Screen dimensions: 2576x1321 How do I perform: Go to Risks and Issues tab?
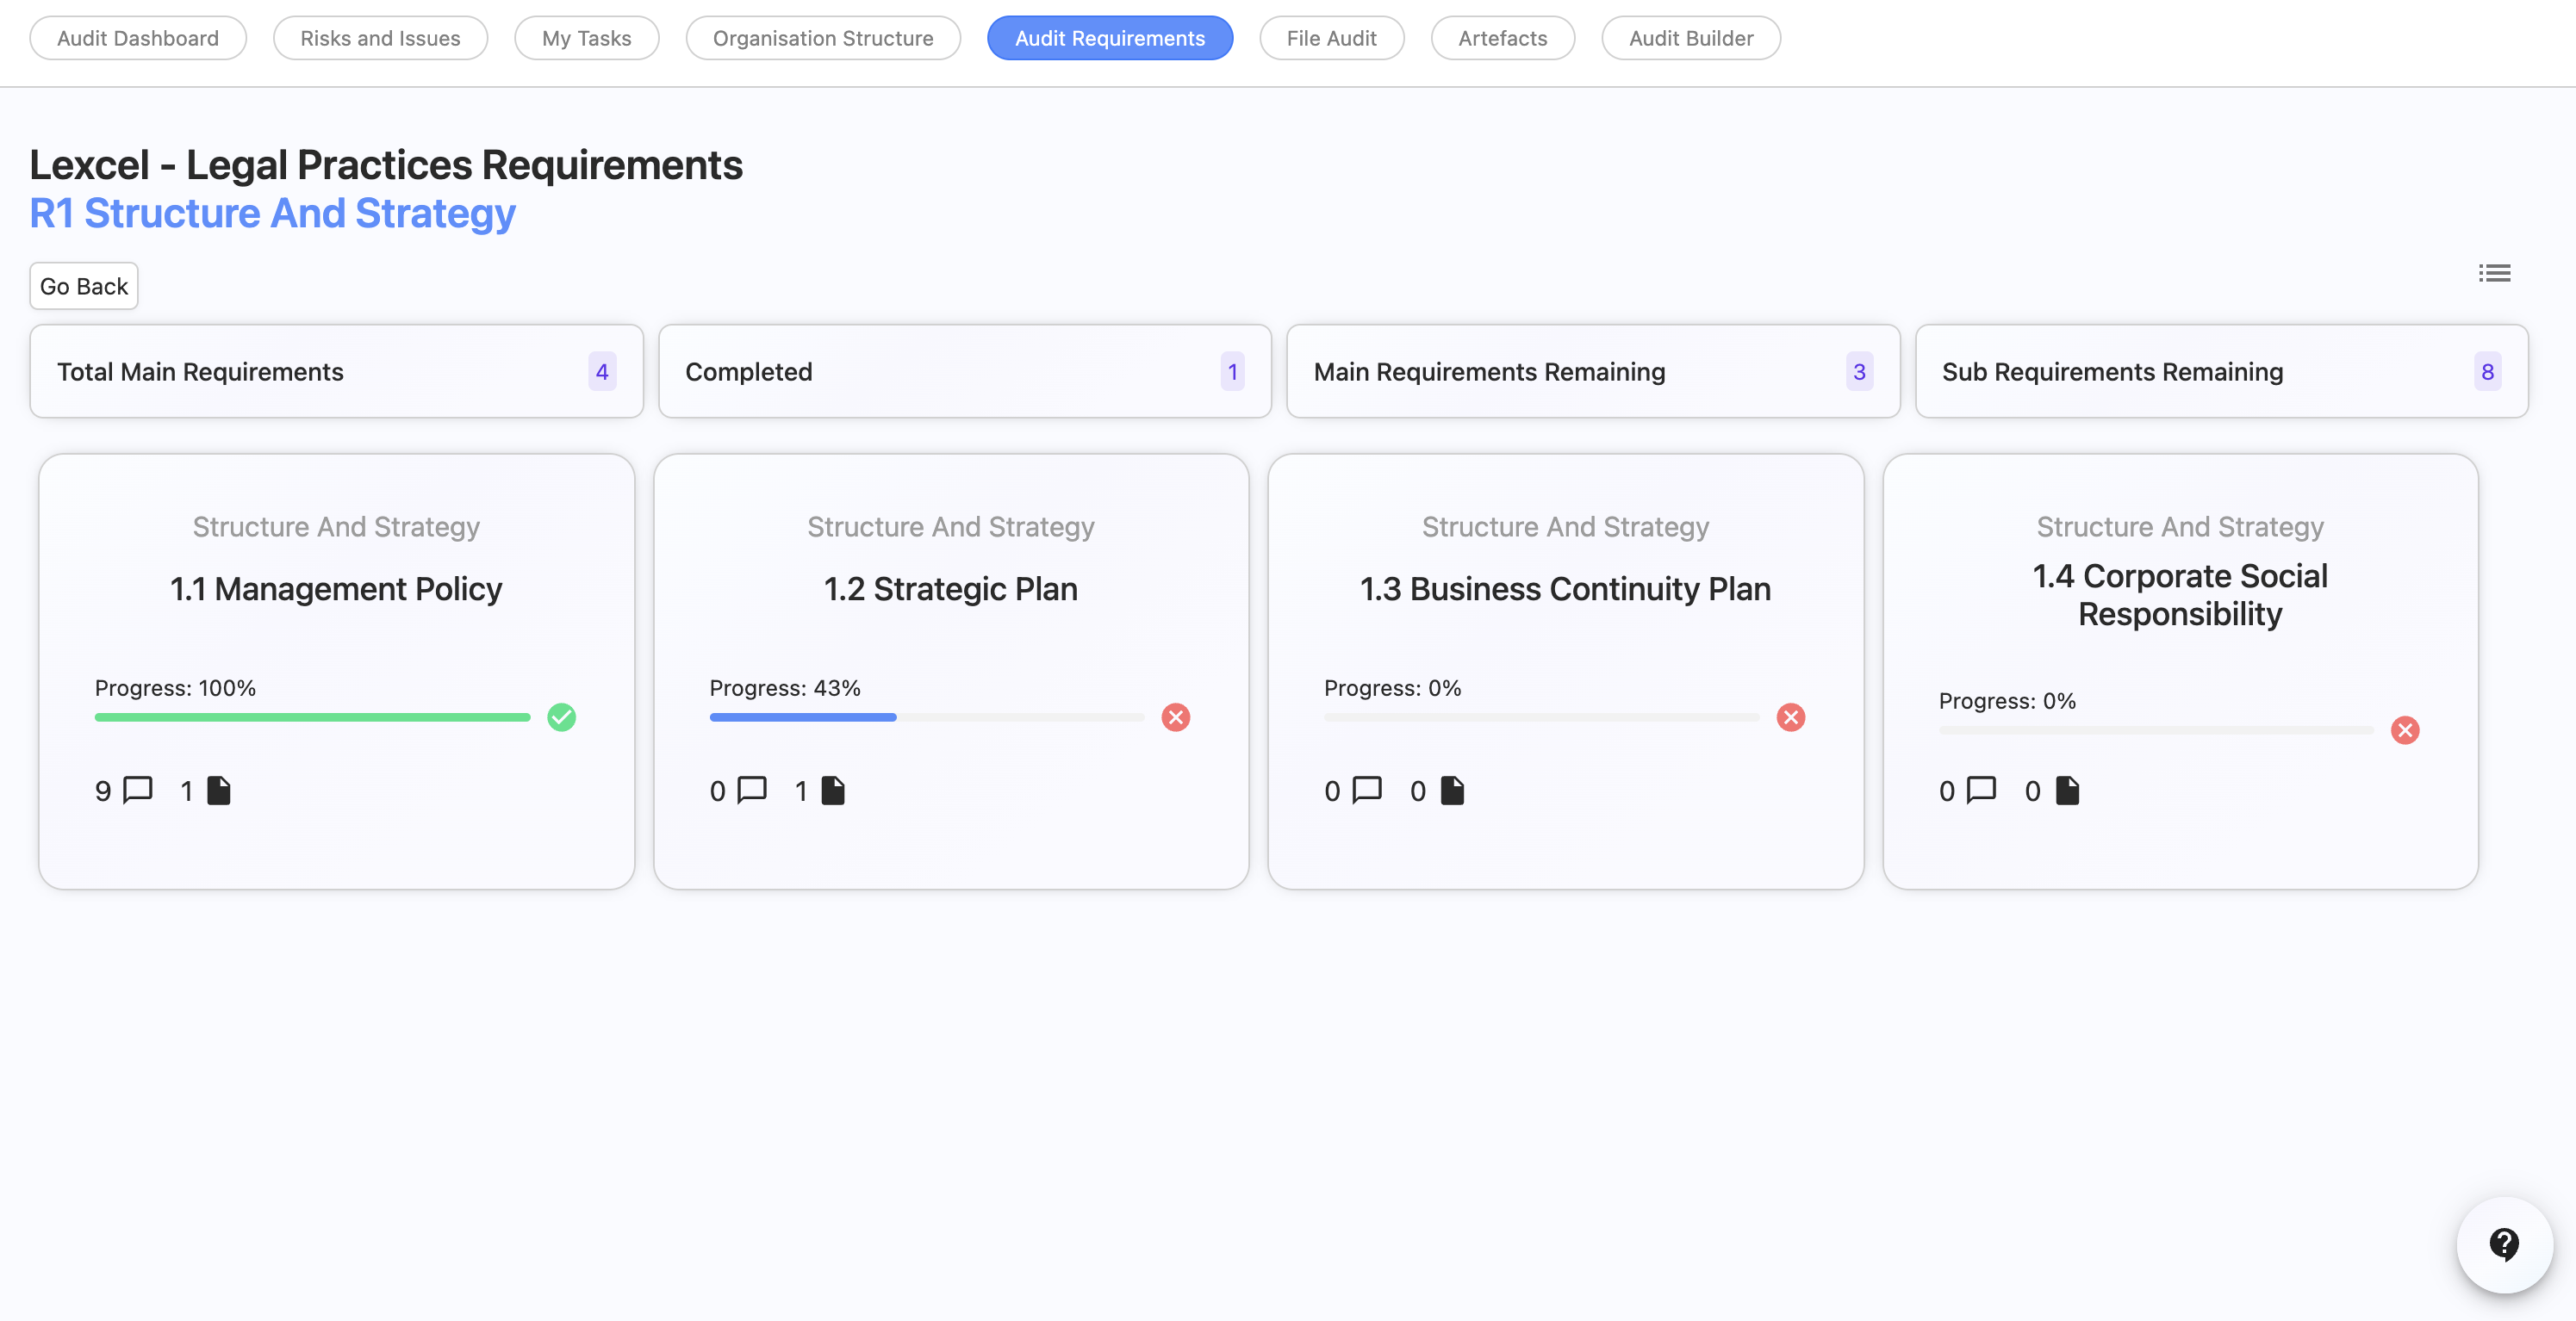tap(380, 38)
